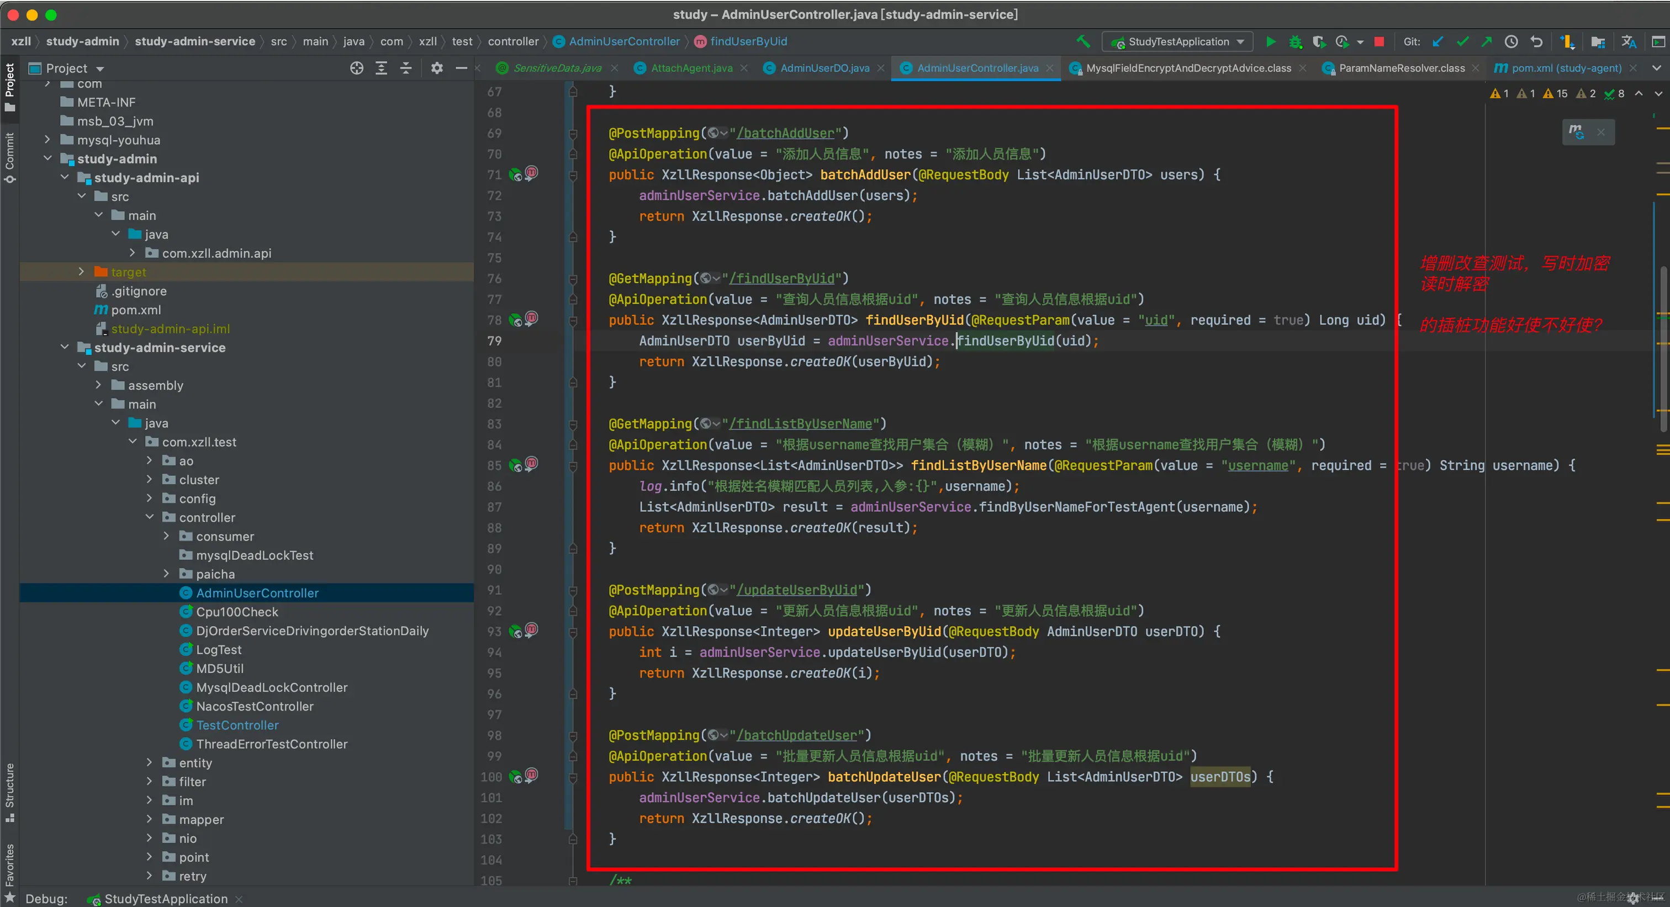Image resolution: width=1670 pixels, height=907 pixels.
Task: Open StudyTestApplication debug session tab
Action: [165, 899]
